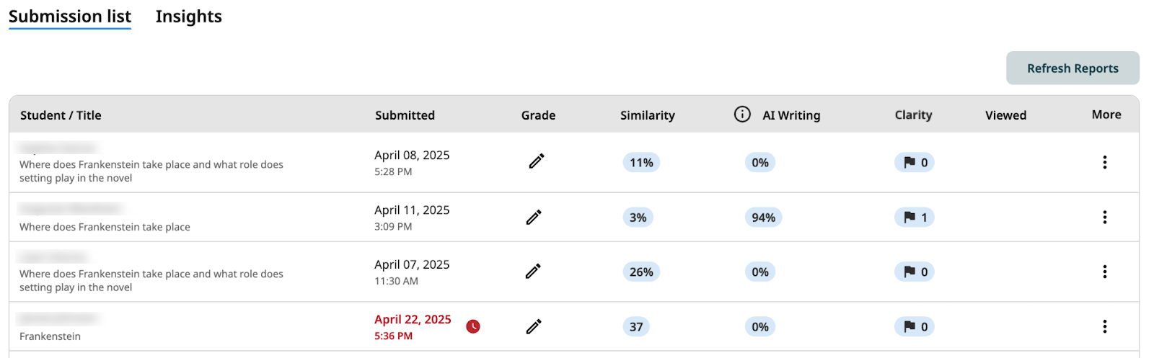Open the clarity flag showing 1

pos(915,217)
